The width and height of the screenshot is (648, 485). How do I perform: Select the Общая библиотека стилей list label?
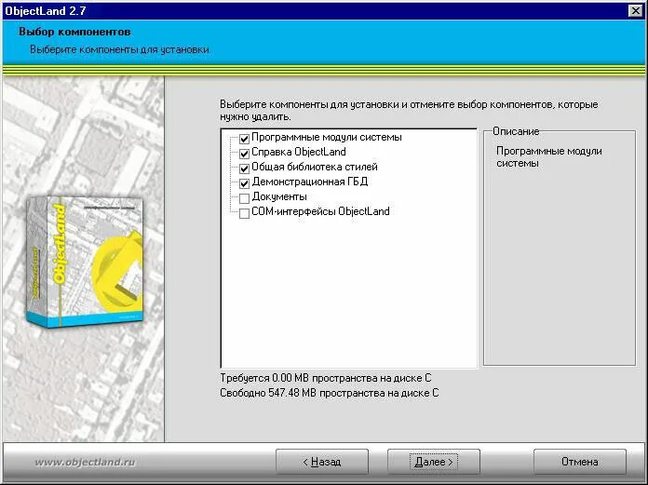coord(315,167)
